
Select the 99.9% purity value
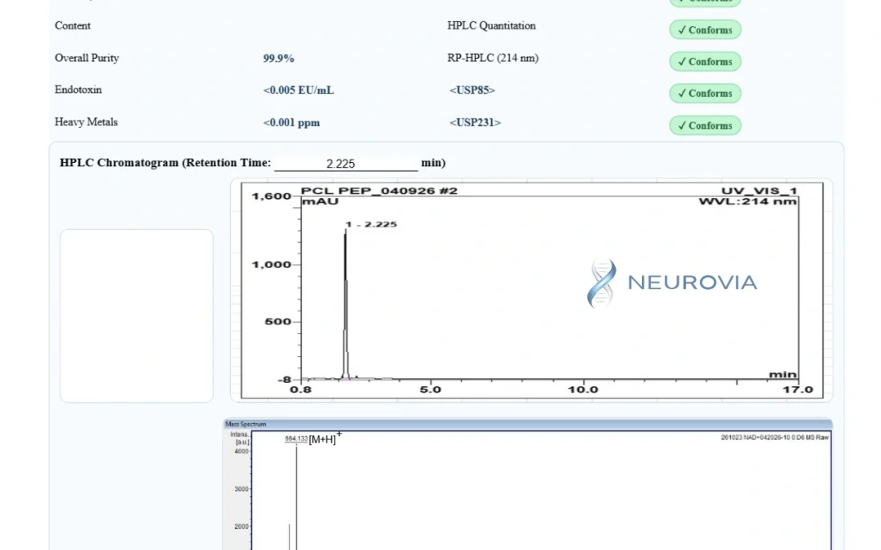279,59
